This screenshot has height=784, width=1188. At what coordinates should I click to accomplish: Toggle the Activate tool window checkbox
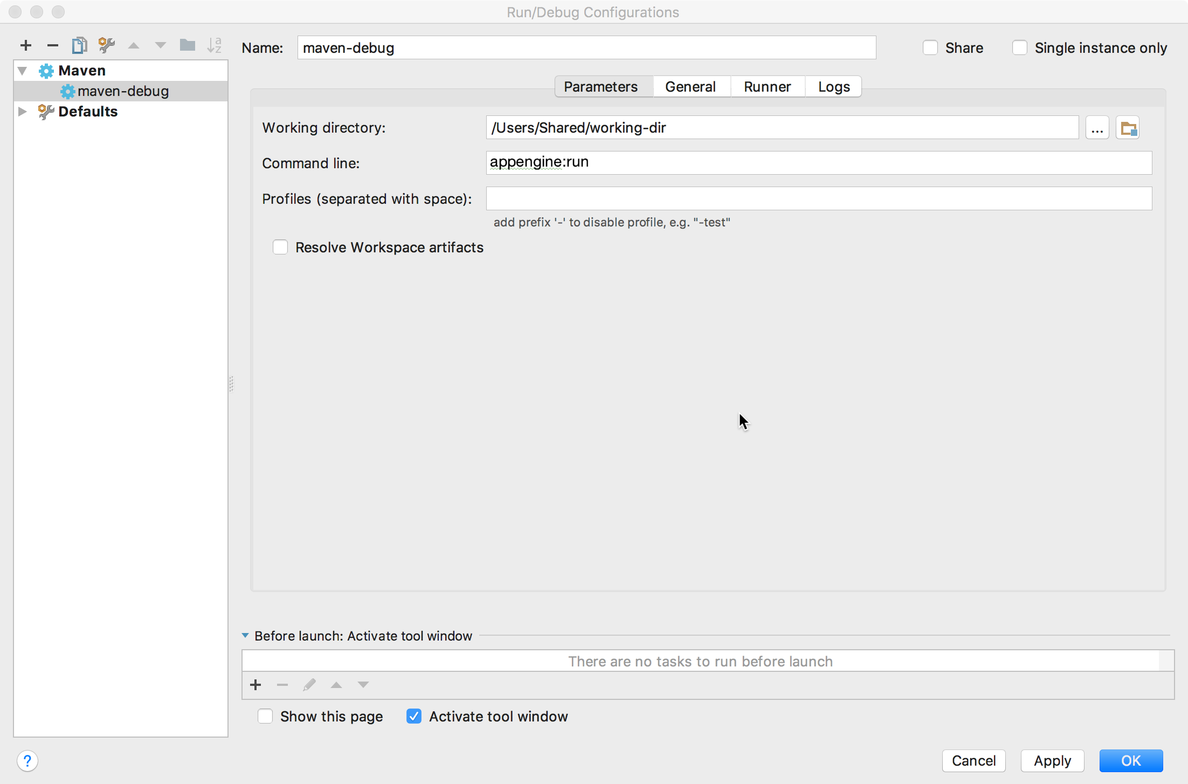pos(414,717)
